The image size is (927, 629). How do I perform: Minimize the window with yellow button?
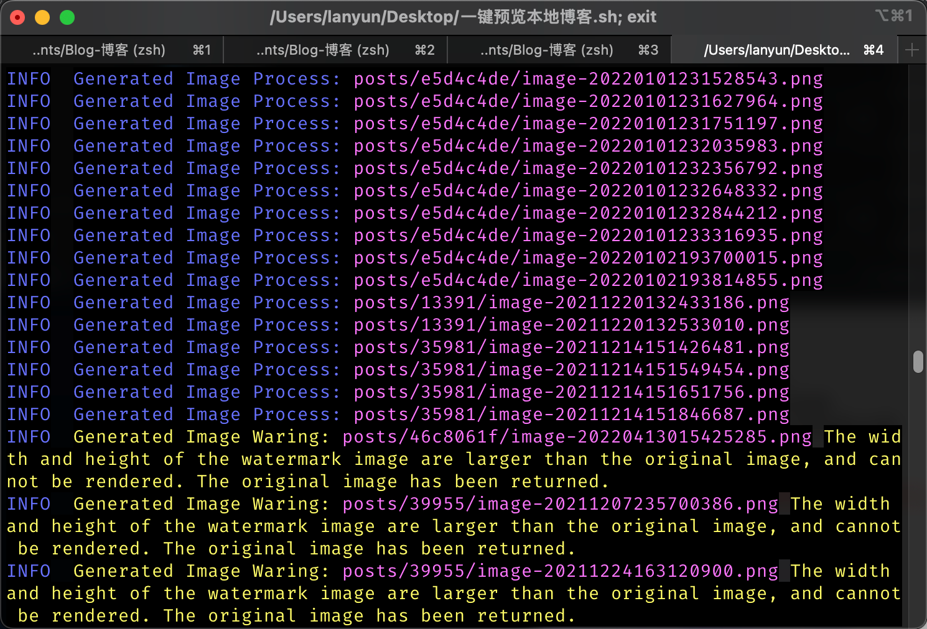point(42,17)
